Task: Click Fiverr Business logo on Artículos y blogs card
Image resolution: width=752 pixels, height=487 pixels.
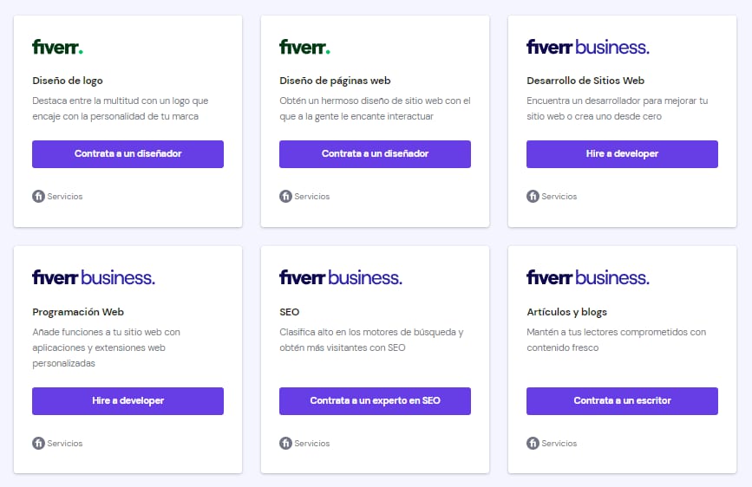Action: (x=587, y=277)
